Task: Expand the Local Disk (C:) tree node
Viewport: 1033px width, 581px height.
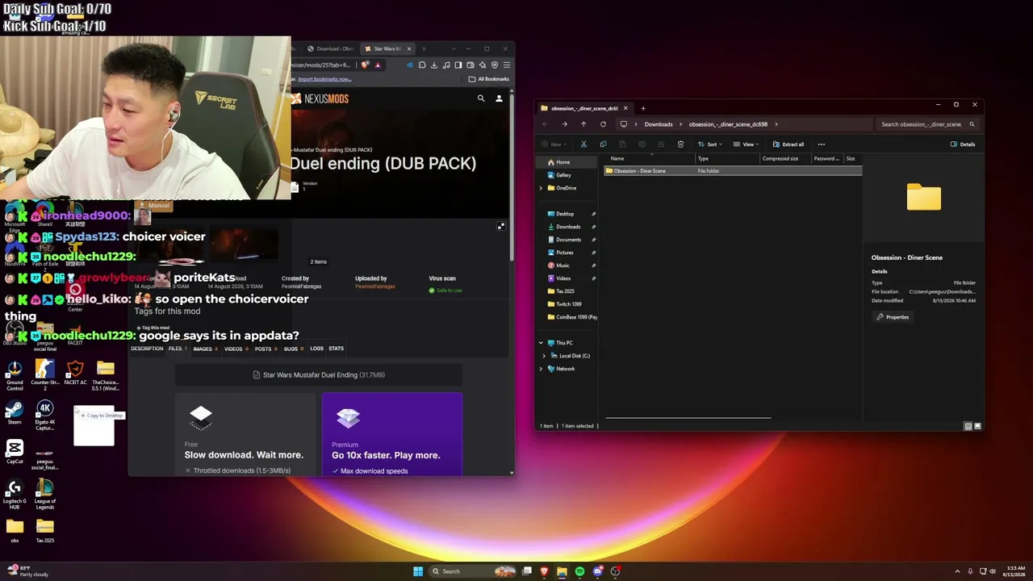Action: 544,356
